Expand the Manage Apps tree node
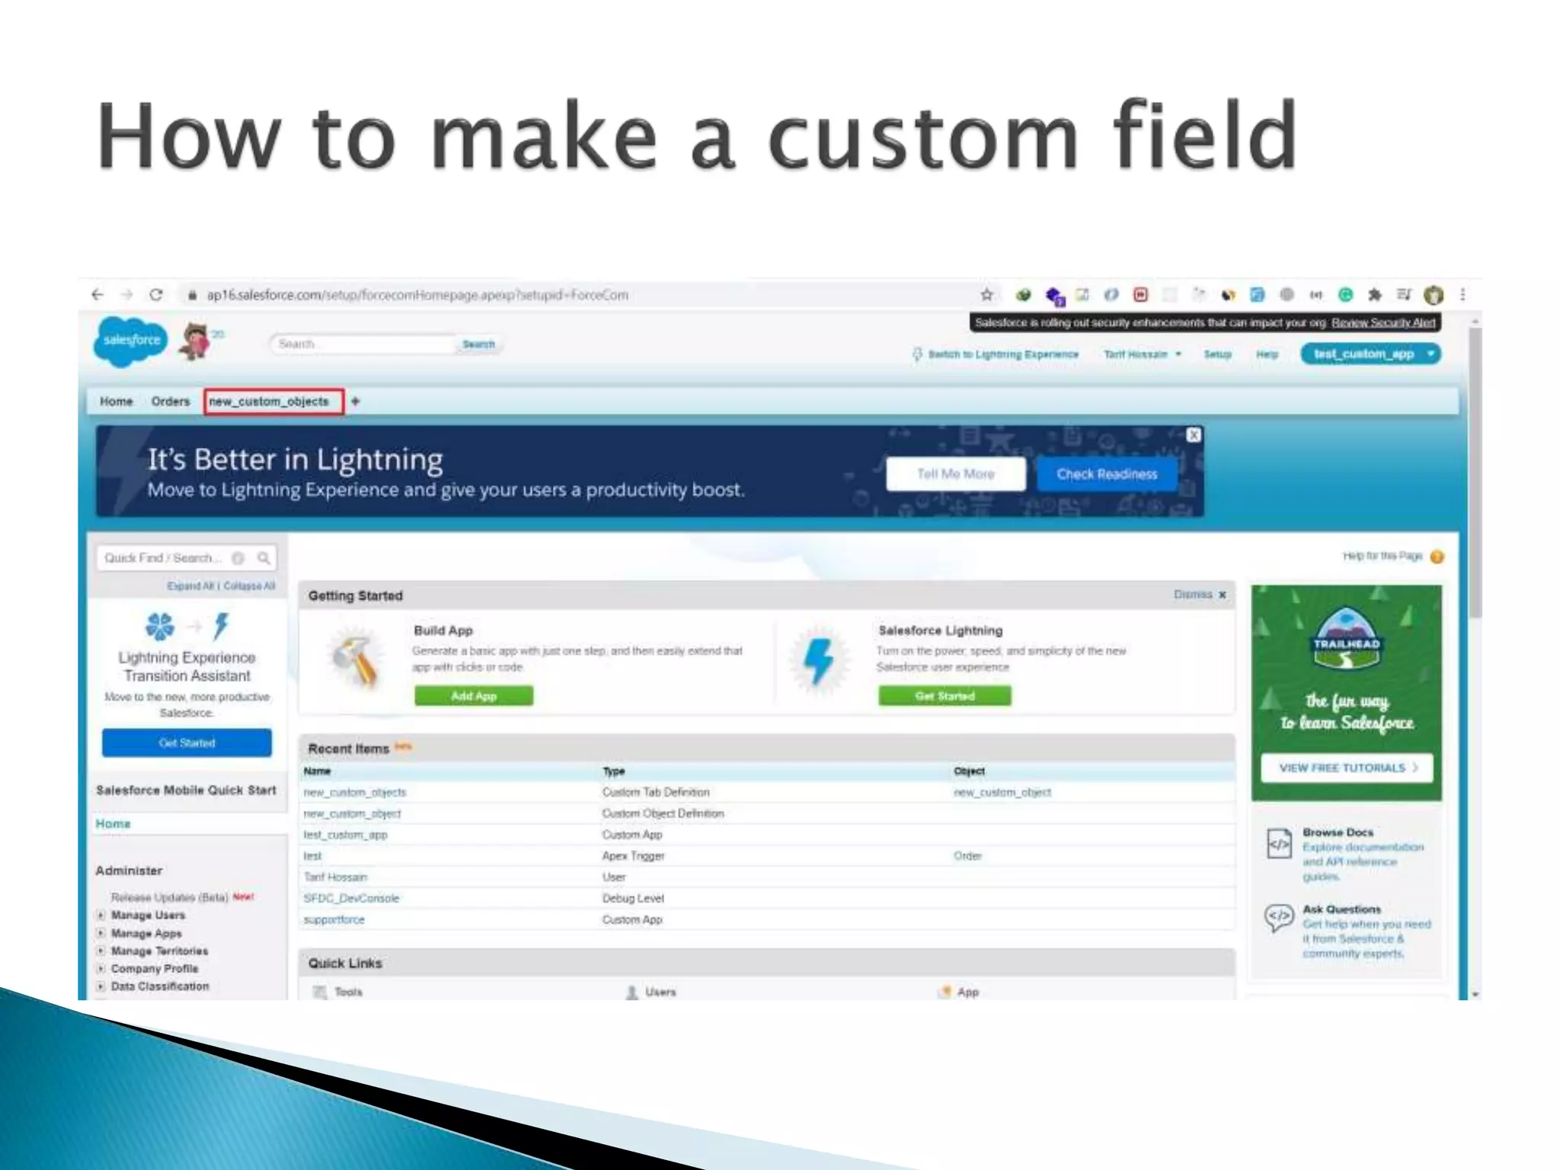1560x1170 pixels. point(101,933)
